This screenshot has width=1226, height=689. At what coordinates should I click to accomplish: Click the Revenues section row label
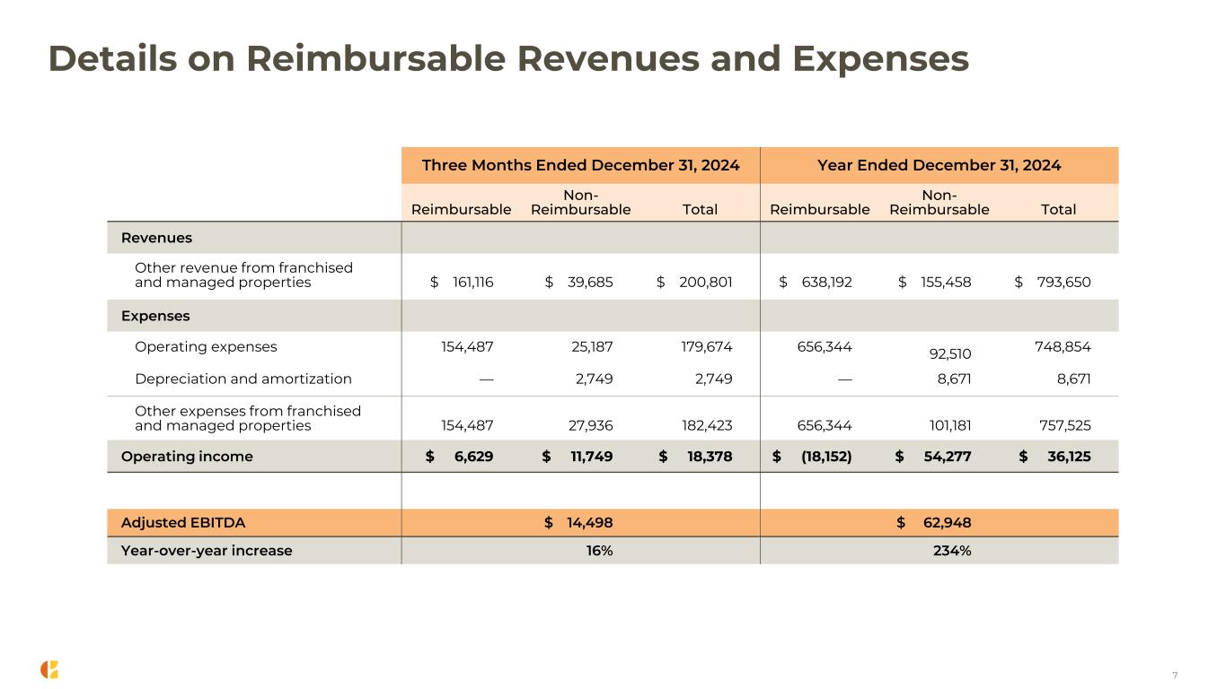pos(156,238)
